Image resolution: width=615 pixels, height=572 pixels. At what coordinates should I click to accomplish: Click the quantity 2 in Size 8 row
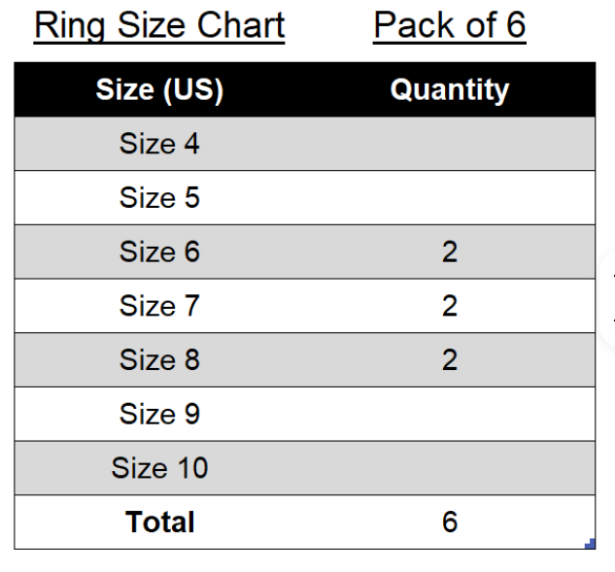[x=450, y=360]
